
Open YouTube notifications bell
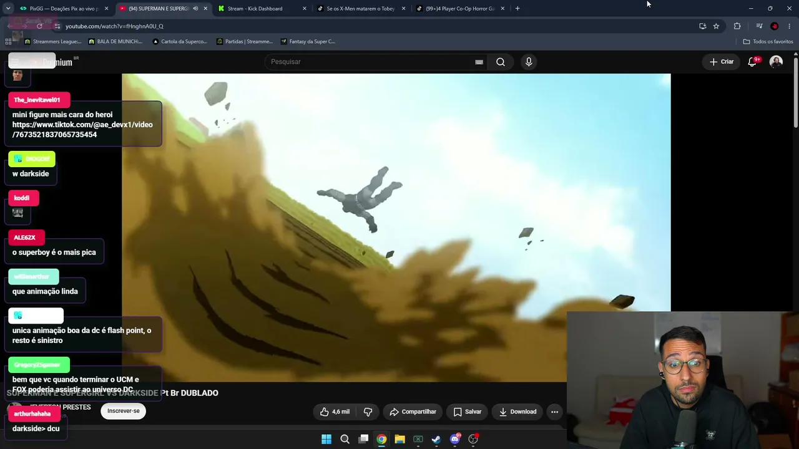(x=753, y=62)
